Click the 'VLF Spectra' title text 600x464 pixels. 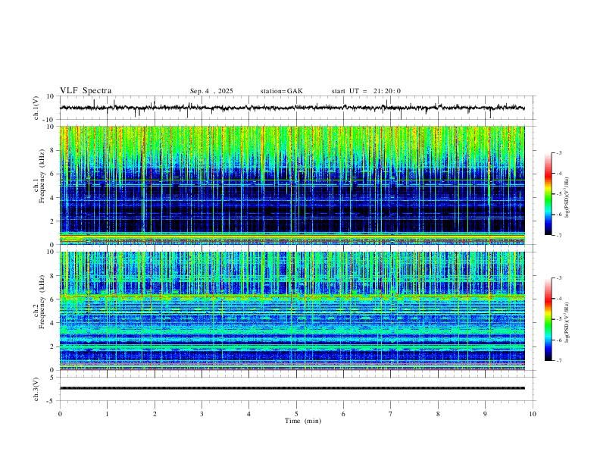(86, 91)
